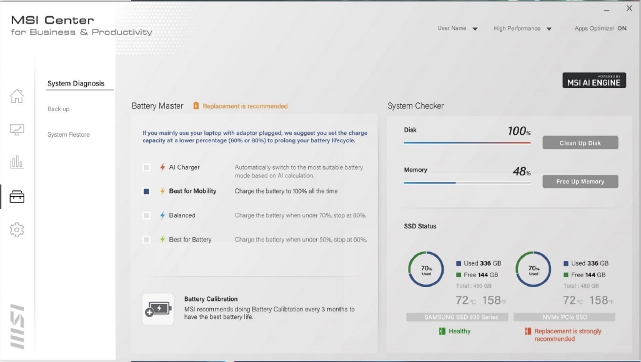Uncheck the Best for Mobility checkbox
Image resolution: width=641 pixels, height=362 pixels.
(x=146, y=191)
